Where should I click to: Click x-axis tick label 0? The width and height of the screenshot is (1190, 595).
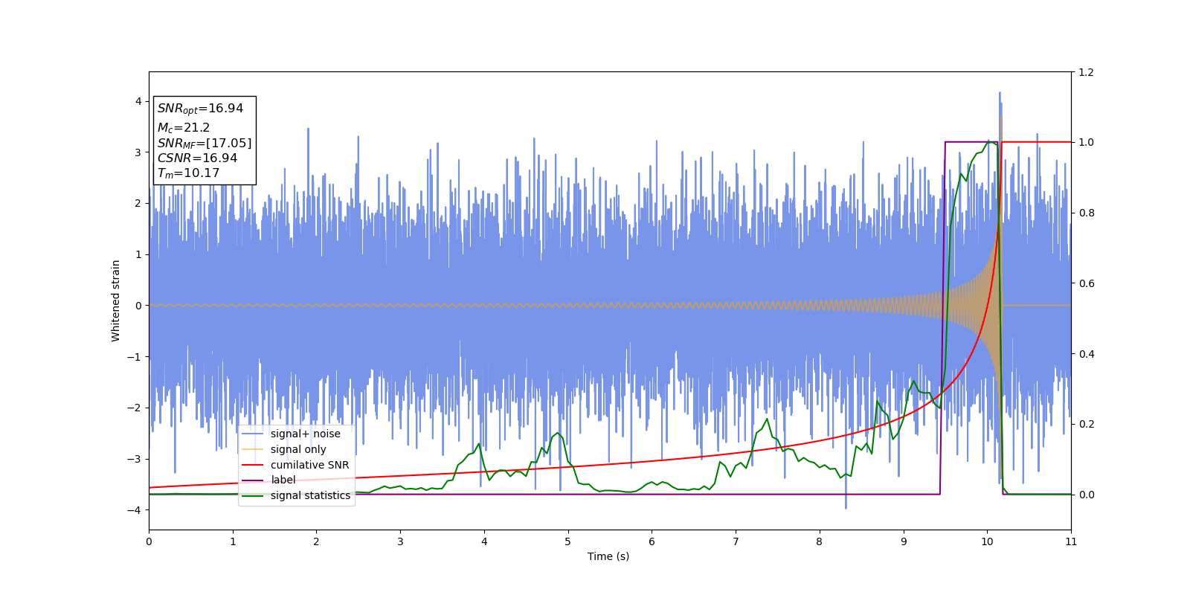[149, 541]
